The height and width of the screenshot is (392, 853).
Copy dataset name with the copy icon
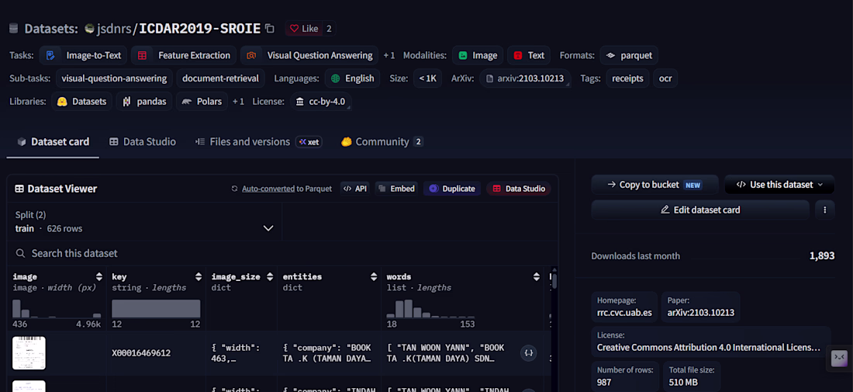point(270,29)
